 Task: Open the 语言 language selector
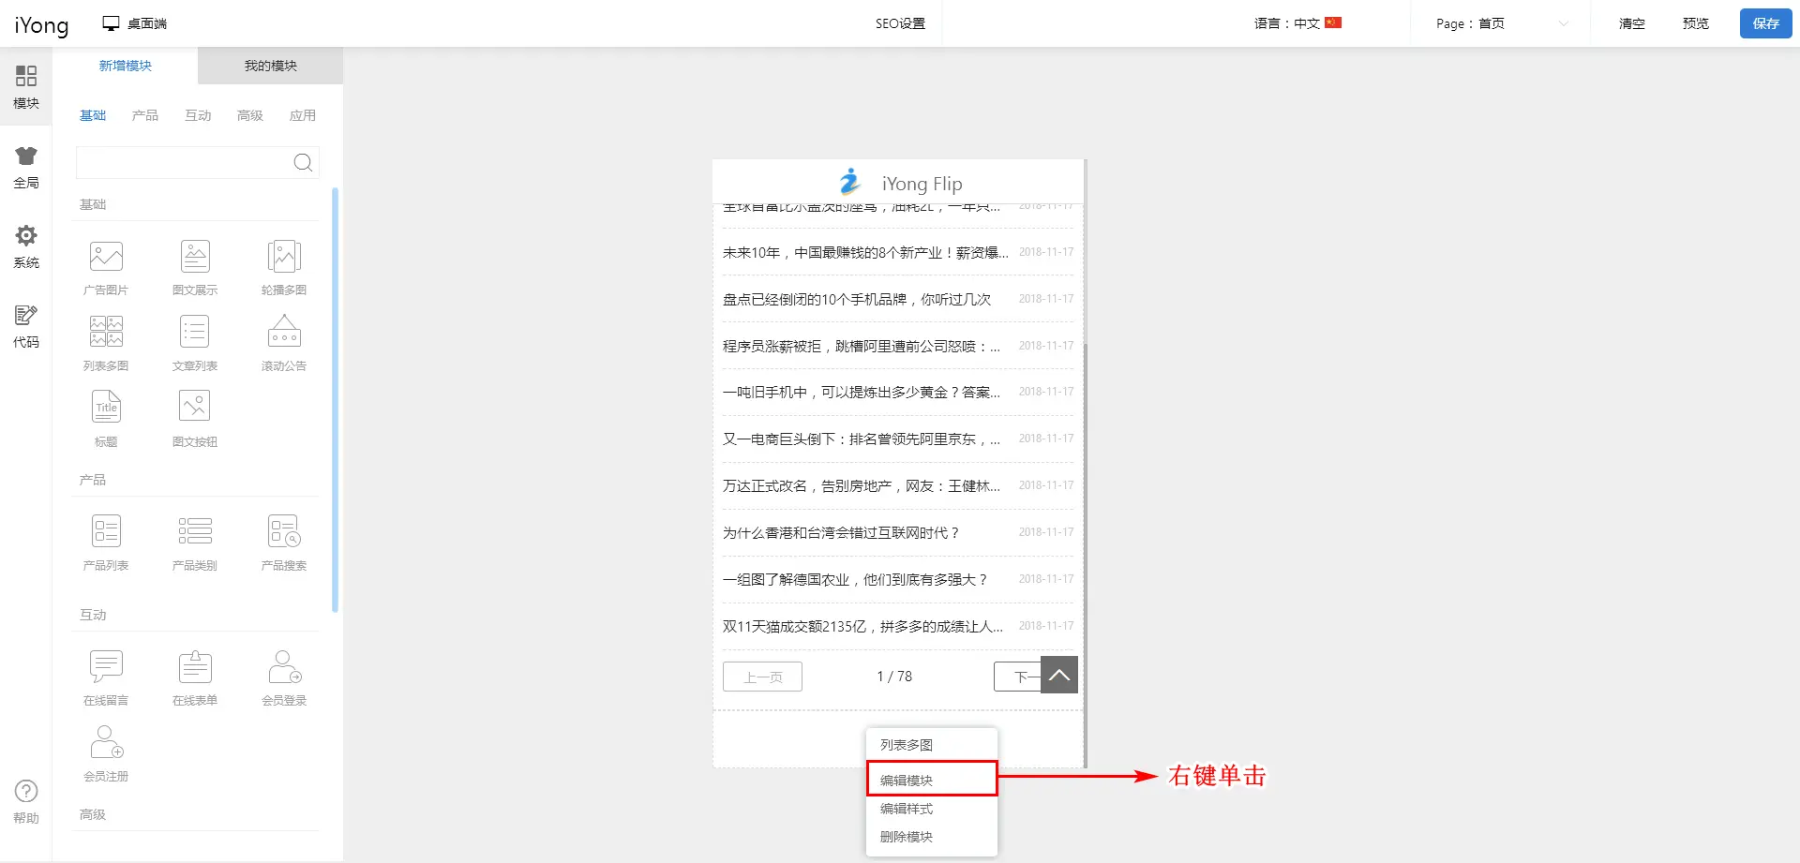pyautogui.click(x=1297, y=23)
